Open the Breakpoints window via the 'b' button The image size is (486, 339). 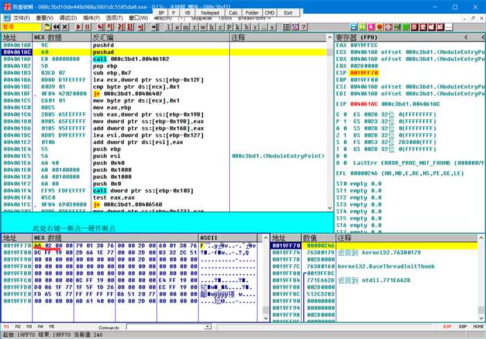pyautogui.click(x=246, y=27)
